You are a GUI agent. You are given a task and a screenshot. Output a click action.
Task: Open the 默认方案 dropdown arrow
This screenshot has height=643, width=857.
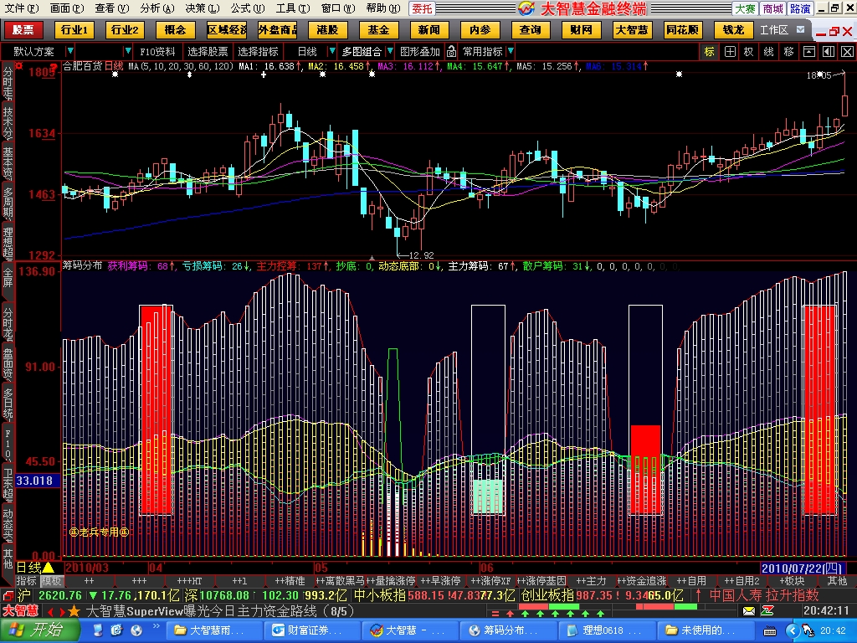[x=70, y=51]
